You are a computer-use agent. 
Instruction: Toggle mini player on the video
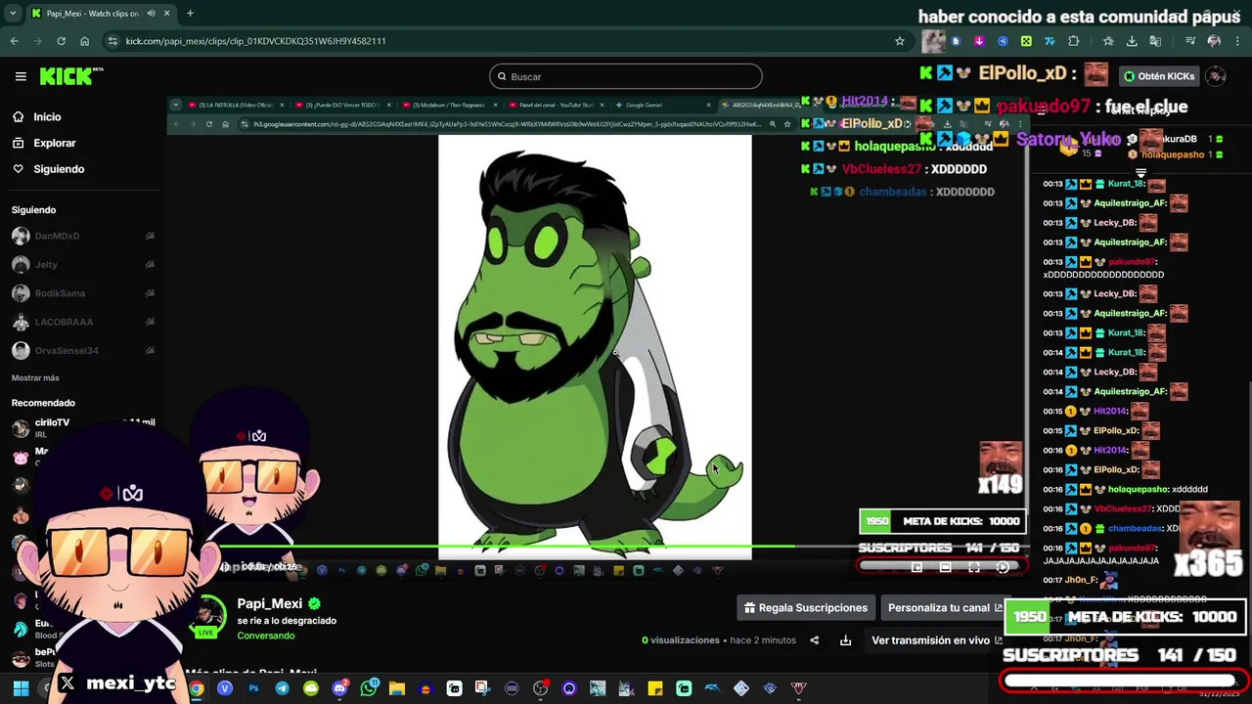pos(917,567)
